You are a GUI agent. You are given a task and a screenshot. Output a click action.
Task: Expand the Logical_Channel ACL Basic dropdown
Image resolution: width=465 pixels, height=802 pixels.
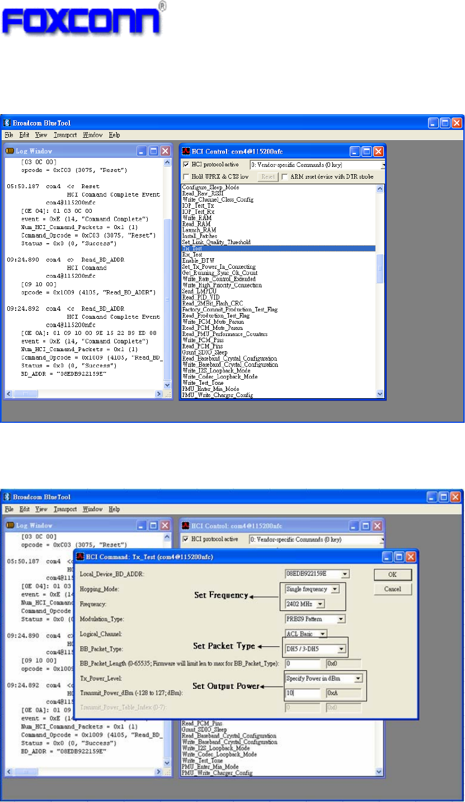coord(323,634)
